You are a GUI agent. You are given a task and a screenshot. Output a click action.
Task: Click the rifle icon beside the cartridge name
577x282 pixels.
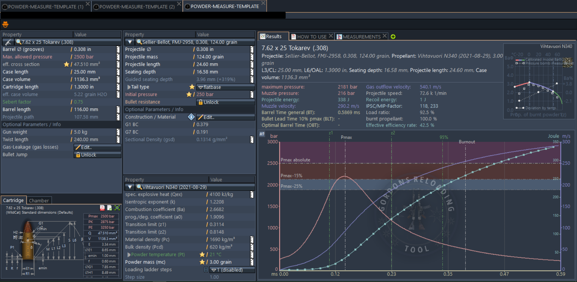pyautogui.click(x=8, y=42)
